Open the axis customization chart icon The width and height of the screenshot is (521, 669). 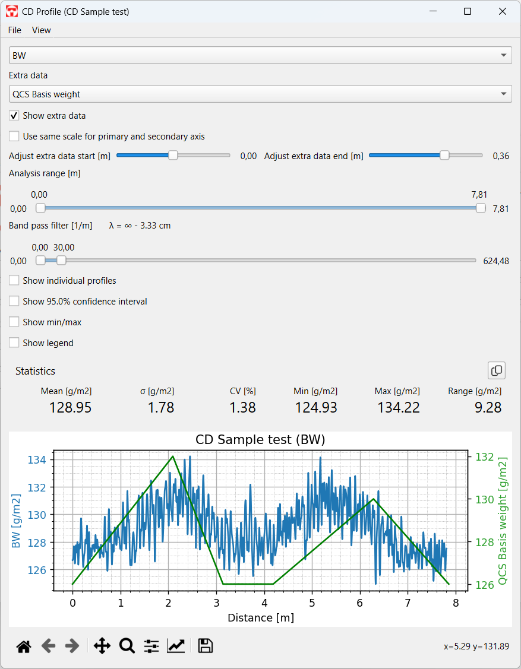(176, 646)
